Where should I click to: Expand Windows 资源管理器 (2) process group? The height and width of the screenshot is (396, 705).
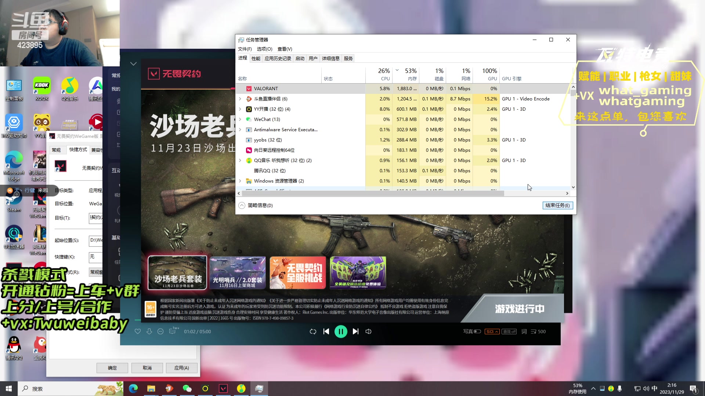pos(240,181)
